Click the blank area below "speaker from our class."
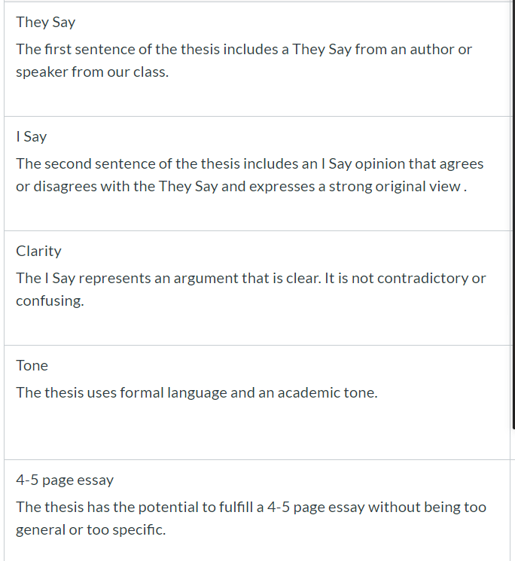 (257, 96)
